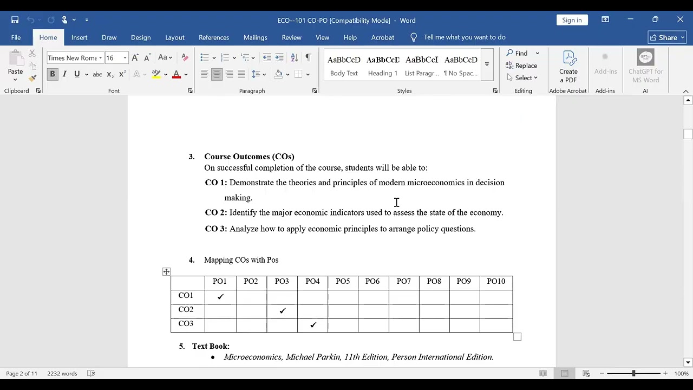
Task: Apply yellow text highlight color
Action: [x=156, y=74]
